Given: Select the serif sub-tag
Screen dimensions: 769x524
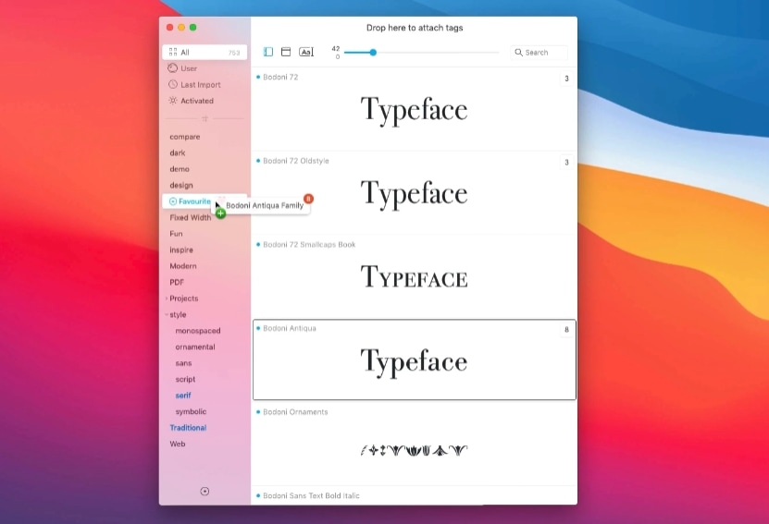Looking at the screenshot, I should tap(183, 396).
